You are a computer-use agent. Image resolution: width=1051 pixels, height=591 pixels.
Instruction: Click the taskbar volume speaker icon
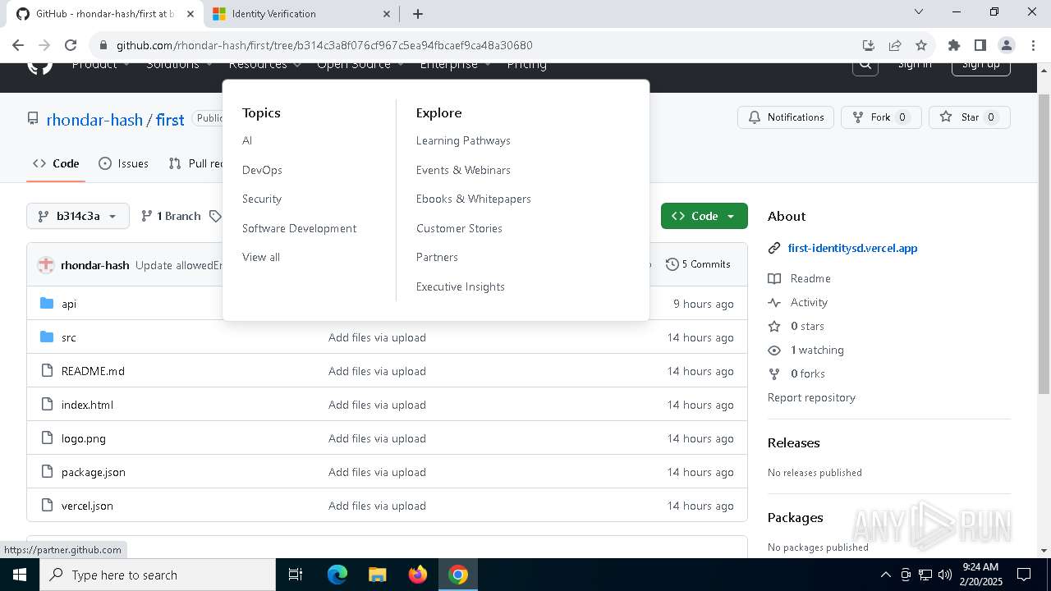[945, 575]
